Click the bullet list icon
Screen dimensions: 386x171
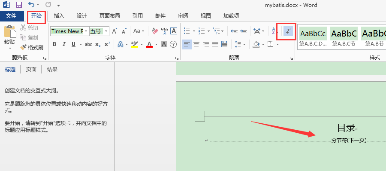[x=187, y=31]
